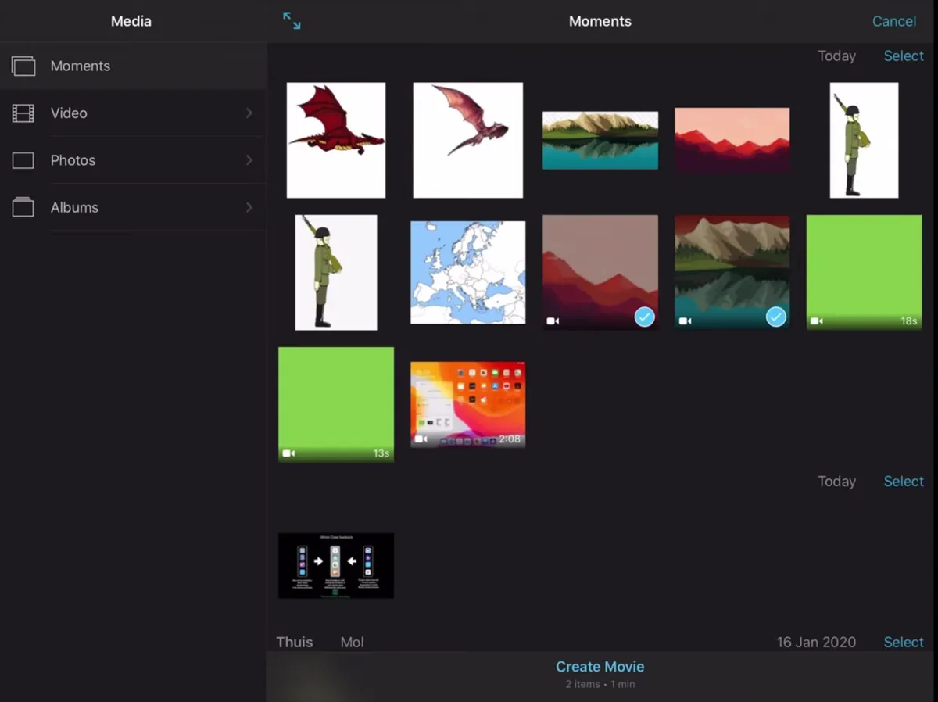This screenshot has width=938, height=702.
Task: Uncheck the selected green mountains video
Action: pos(775,317)
